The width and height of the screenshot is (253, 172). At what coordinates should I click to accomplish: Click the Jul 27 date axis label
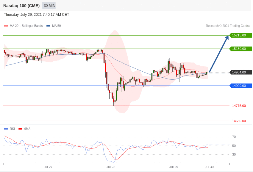click(48, 167)
